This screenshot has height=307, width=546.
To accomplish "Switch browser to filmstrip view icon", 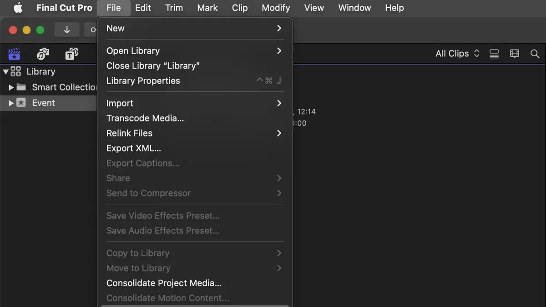I will click(515, 54).
